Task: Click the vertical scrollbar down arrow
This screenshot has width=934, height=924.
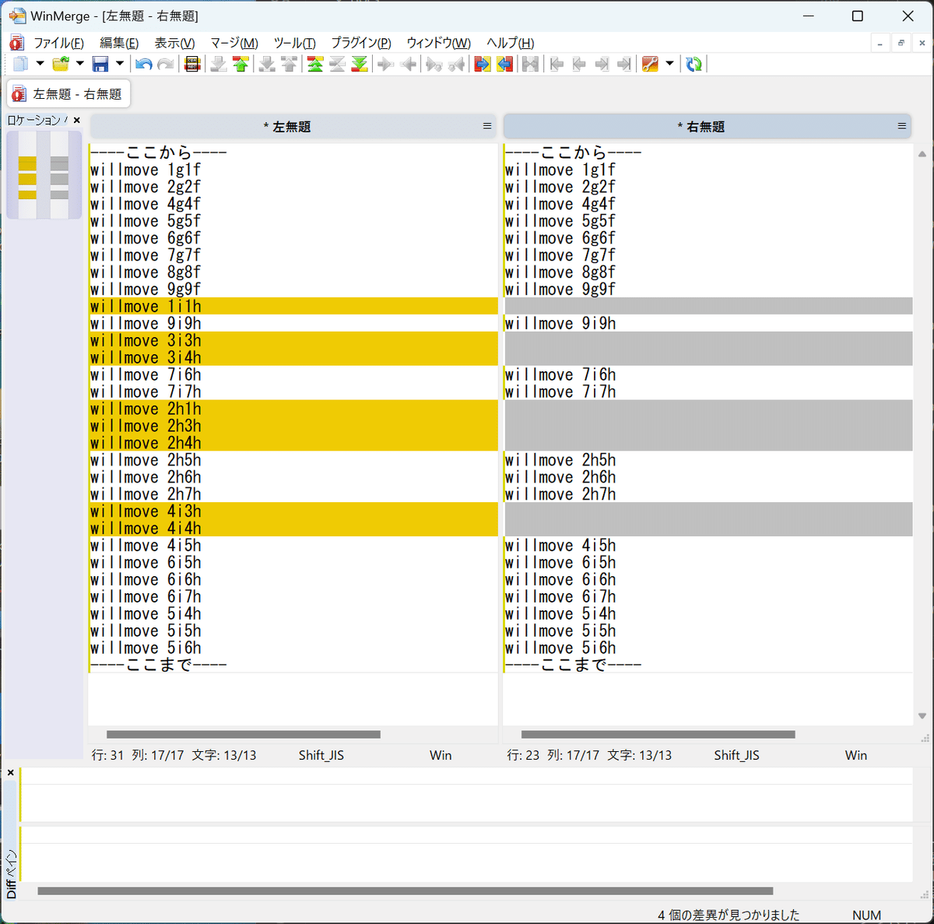Action: click(x=922, y=716)
